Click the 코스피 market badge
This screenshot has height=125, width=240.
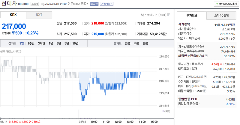click(x=34, y=4)
